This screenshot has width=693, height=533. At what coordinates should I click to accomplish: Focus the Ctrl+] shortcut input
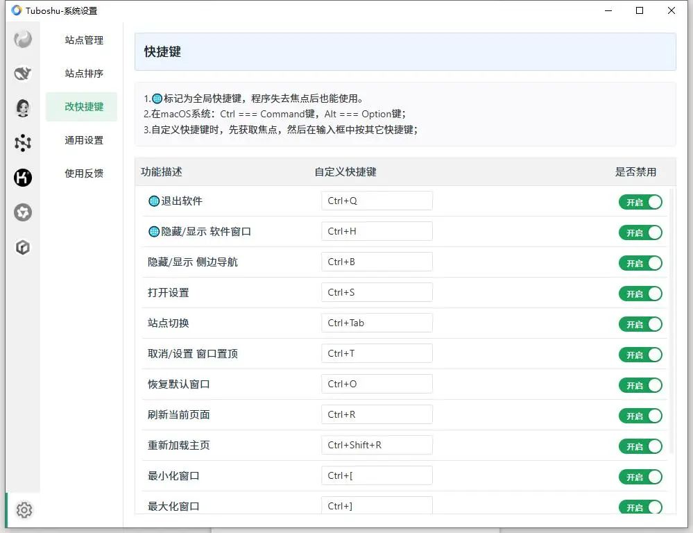[x=377, y=505]
